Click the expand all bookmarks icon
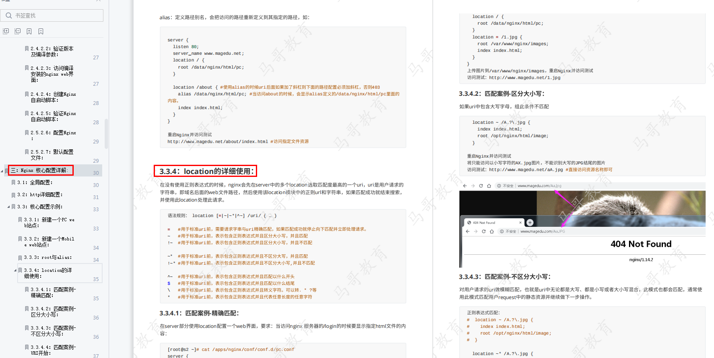Image resolution: width=714 pixels, height=358 pixels. 6,31
